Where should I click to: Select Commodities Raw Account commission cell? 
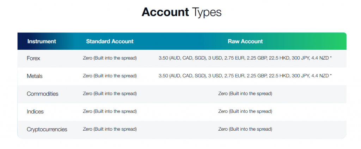point(245,94)
